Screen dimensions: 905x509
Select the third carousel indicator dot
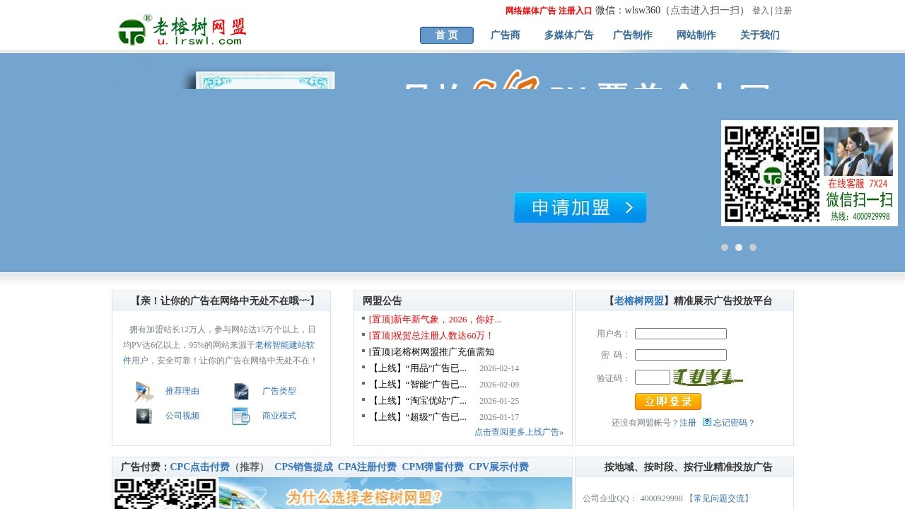click(x=753, y=247)
